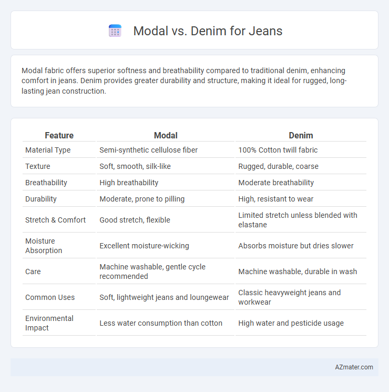Click the 'Modal vs. Denim for Jeans' heading
Viewport: 389px width, 392px height.
pos(208,31)
